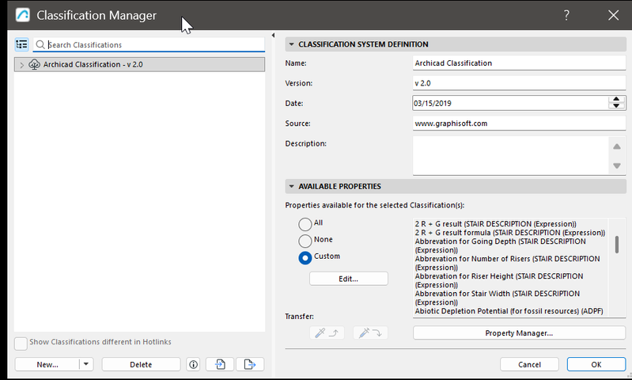This screenshot has height=380, width=632.
Task: Collapse the Classification System Definition section
Action: click(x=291, y=44)
